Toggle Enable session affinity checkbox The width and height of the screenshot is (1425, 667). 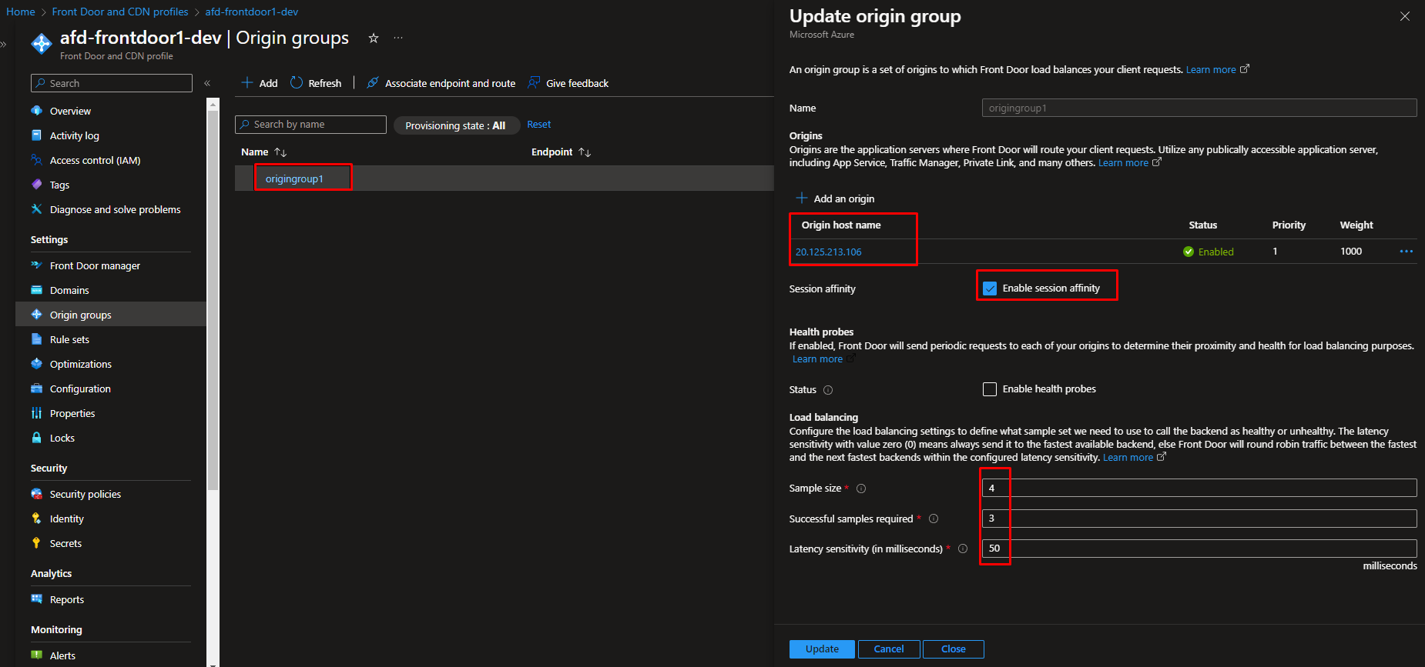990,288
